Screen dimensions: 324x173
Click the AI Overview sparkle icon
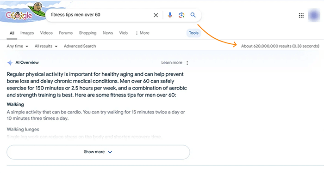[10, 63]
